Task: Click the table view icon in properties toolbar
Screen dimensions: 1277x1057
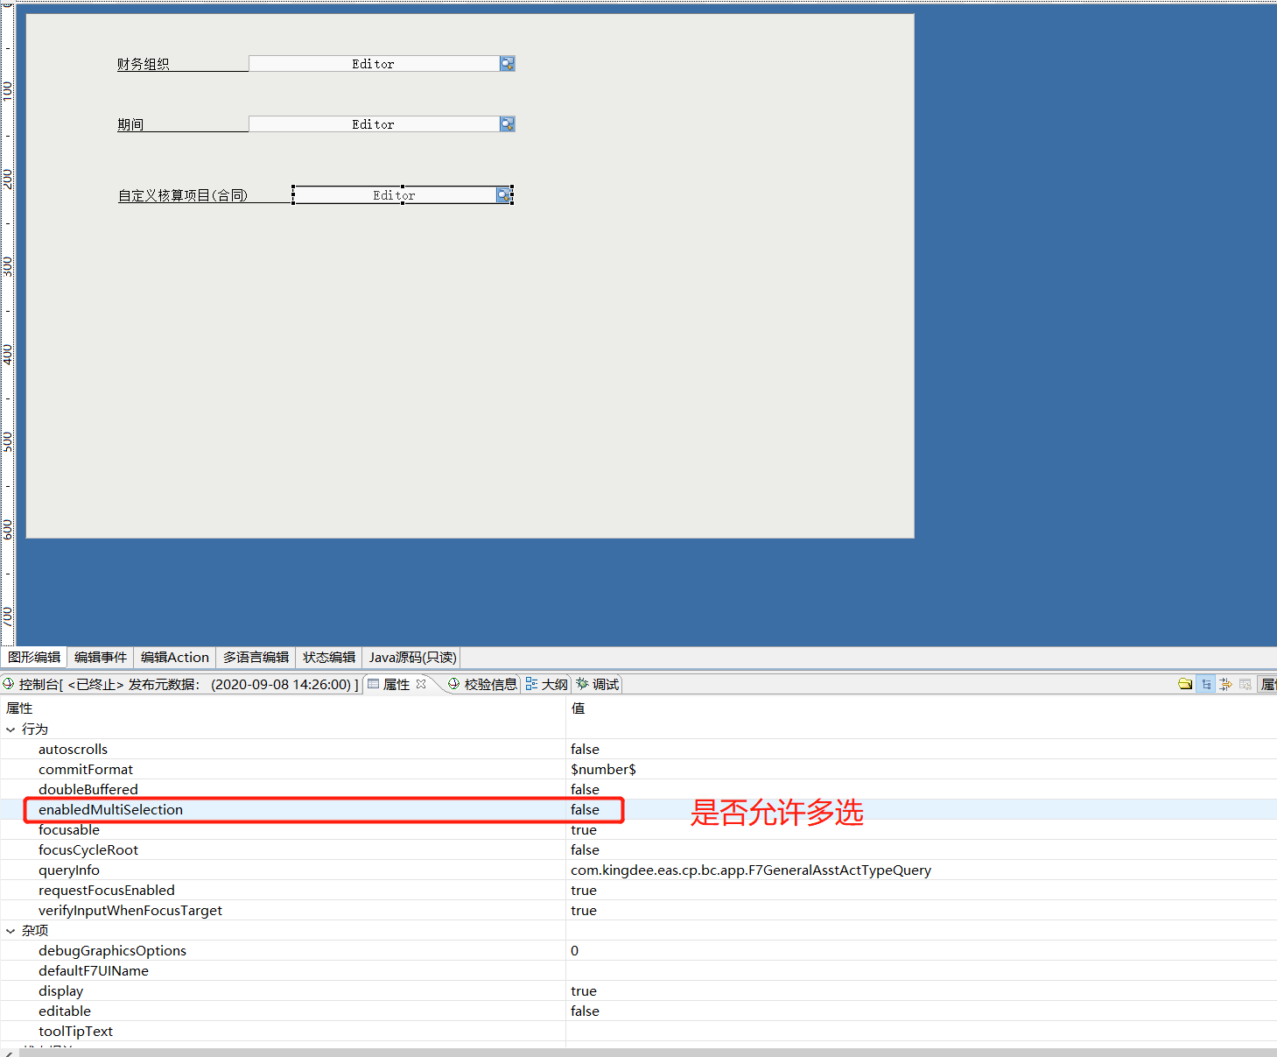Action: [x=1245, y=684]
